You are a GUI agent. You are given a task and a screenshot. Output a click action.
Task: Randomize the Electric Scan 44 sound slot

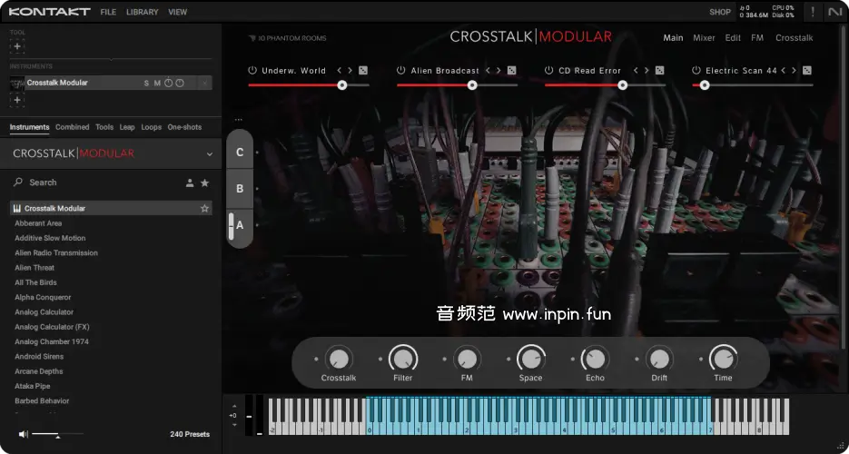(x=806, y=70)
